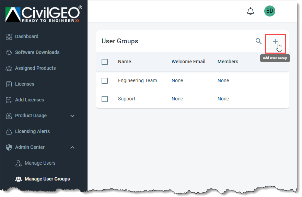Click the search magnifier in User Groups
Image resolution: width=302 pixels, height=197 pixels.
259,41
